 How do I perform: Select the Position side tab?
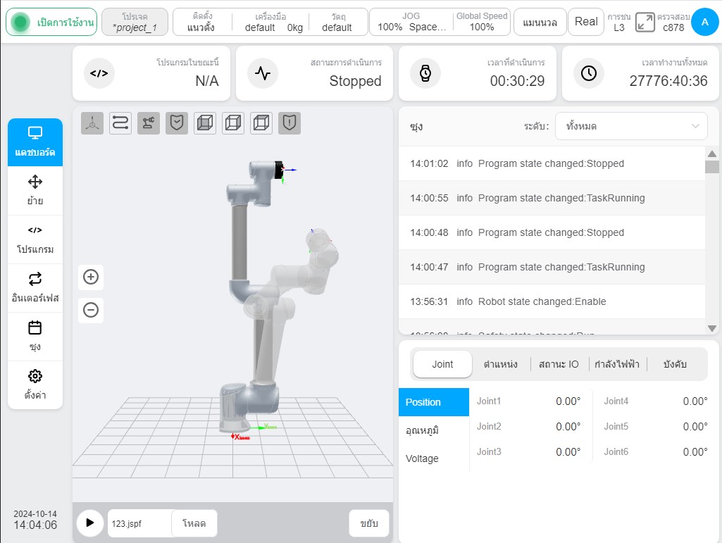[434, 402]
